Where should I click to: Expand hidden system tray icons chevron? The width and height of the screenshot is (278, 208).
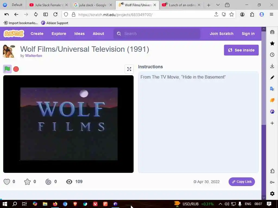[x=220, y=204]
